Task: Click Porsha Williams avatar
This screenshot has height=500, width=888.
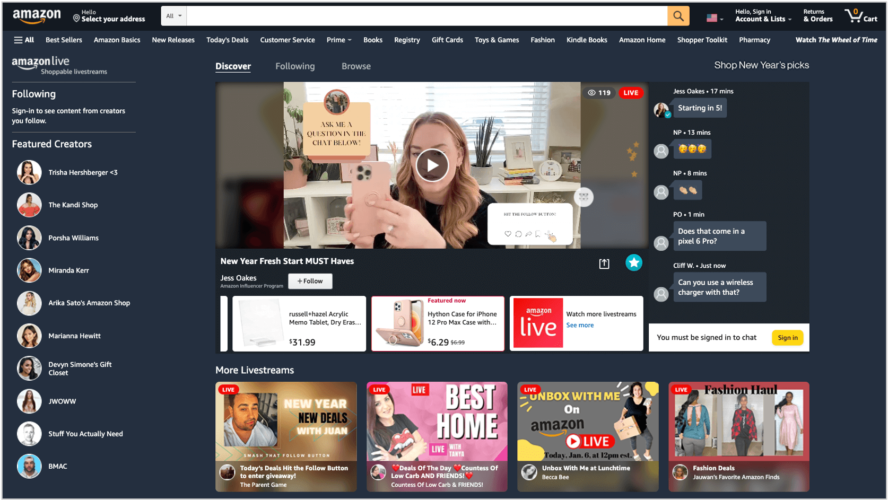Action: tap(29, 238)
